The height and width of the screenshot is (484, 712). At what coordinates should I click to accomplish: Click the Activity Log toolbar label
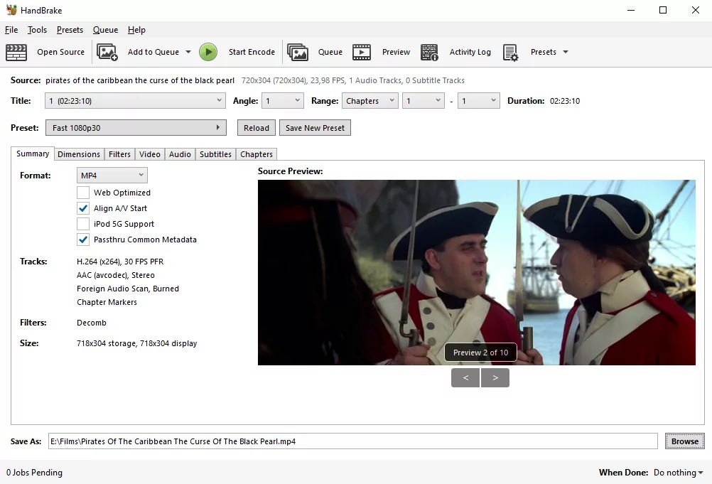(x=470, y=52)
